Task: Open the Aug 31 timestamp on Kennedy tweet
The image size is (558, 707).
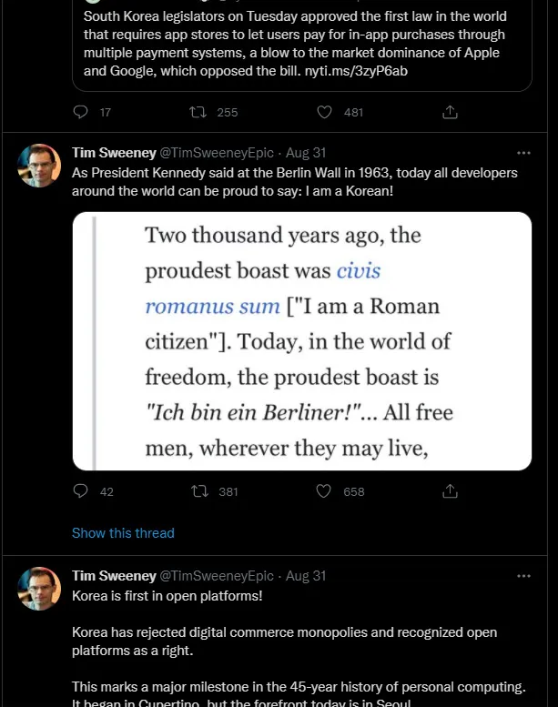Action: click(x=306, y=153)
